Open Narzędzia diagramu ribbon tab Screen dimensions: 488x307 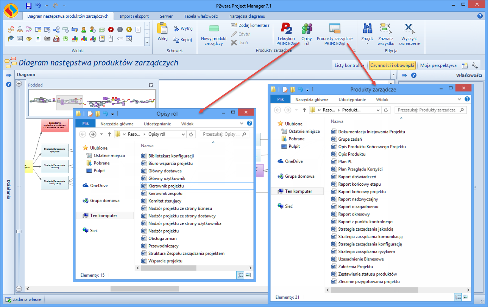[x=247, y=16]
